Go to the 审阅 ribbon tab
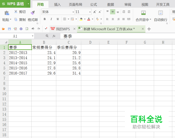Image resolution: width=175 pixels, height=138 pixels. coord(128,5)
